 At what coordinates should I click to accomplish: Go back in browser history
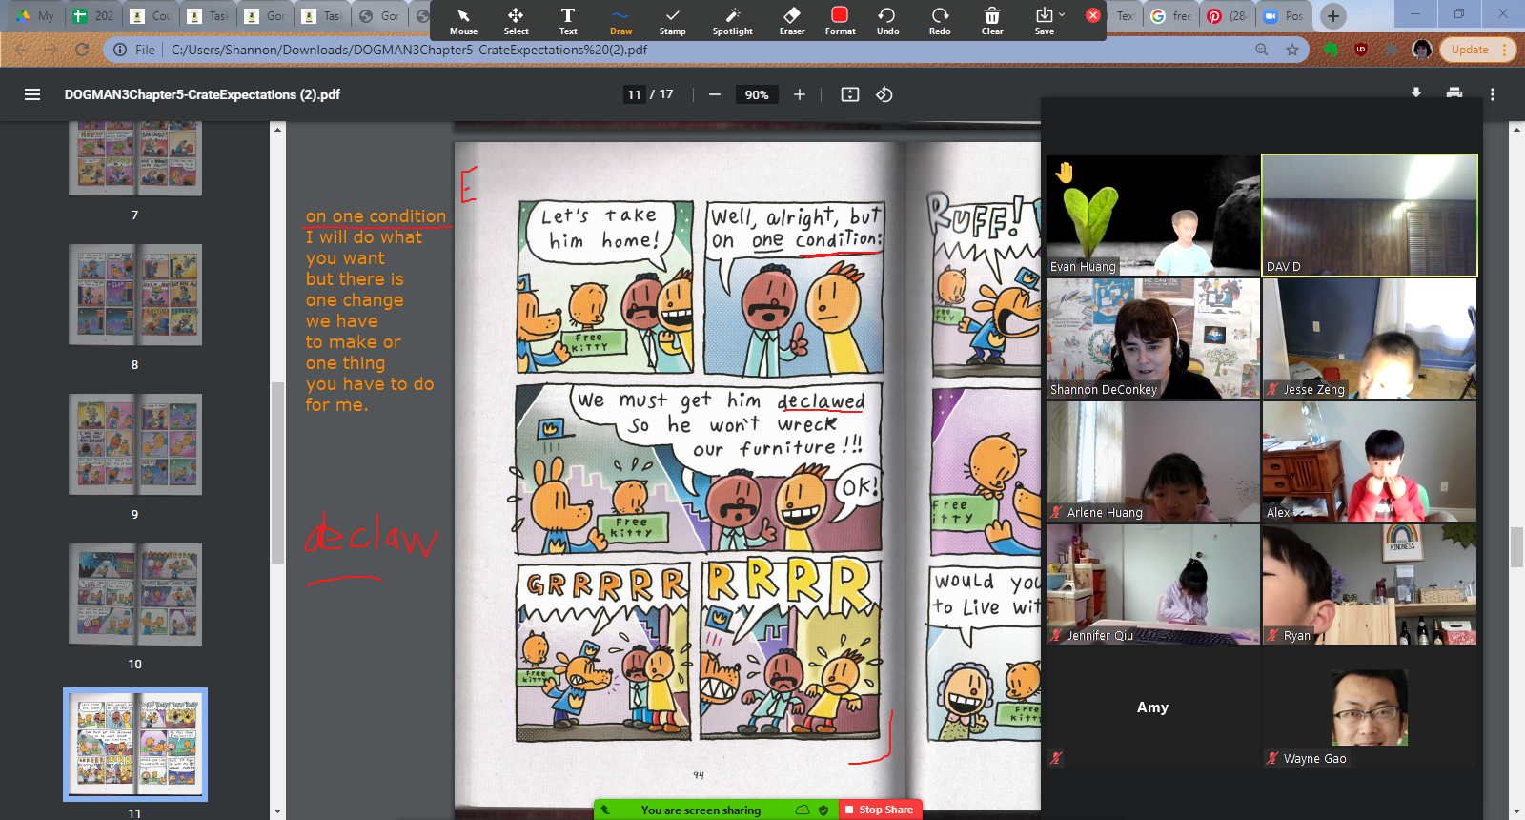20,50
